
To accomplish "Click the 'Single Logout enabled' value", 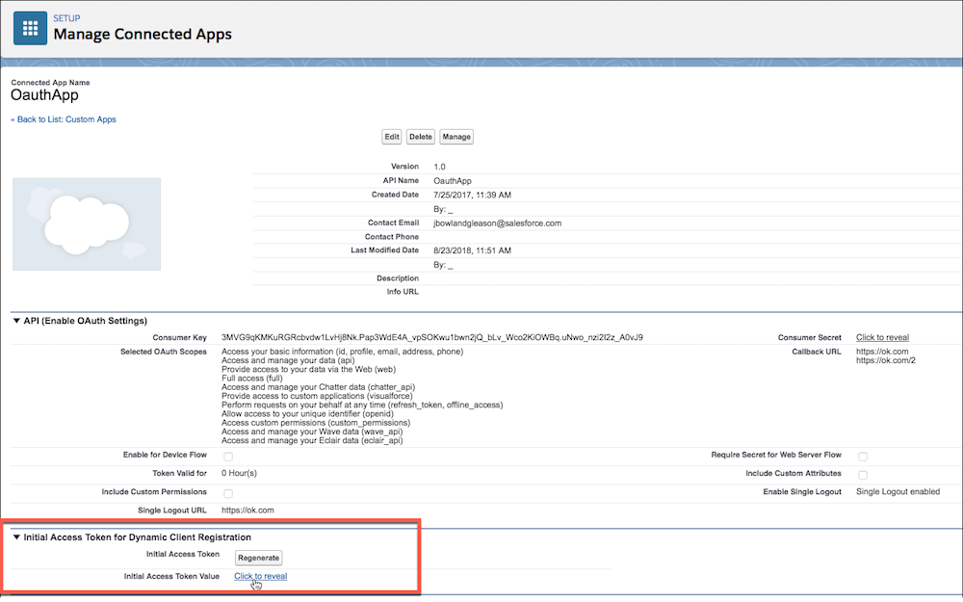I will (898, 491).
